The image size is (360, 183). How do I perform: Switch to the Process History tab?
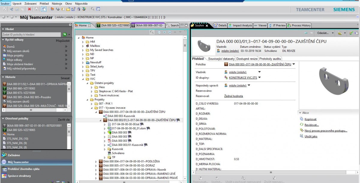point(299,25)
